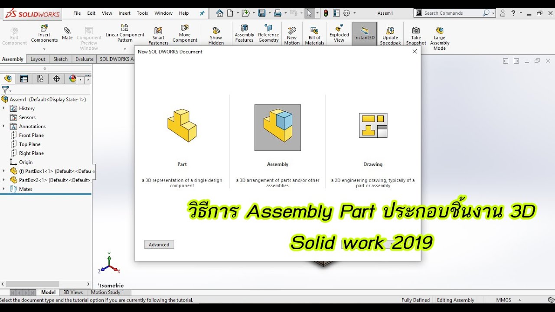Viewport: 555px width, 312px height.
Task: Click the Open file folder icon
Action: (246, 13)
